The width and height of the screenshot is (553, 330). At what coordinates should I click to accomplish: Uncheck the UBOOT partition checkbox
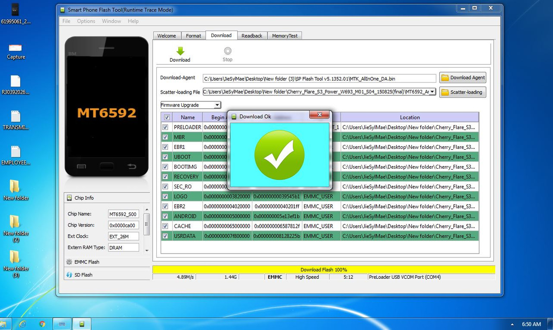coord(165,157)
